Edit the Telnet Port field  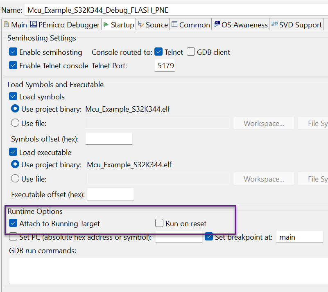[164, 65]
